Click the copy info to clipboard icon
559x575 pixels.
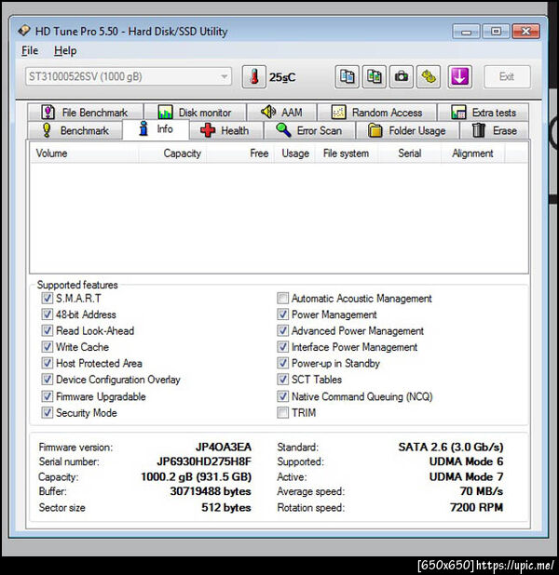coord(347,77)
